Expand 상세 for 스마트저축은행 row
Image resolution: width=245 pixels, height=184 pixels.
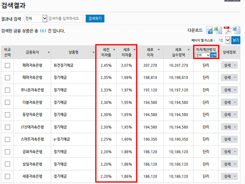pyautogui.click(x=229, y=139)
